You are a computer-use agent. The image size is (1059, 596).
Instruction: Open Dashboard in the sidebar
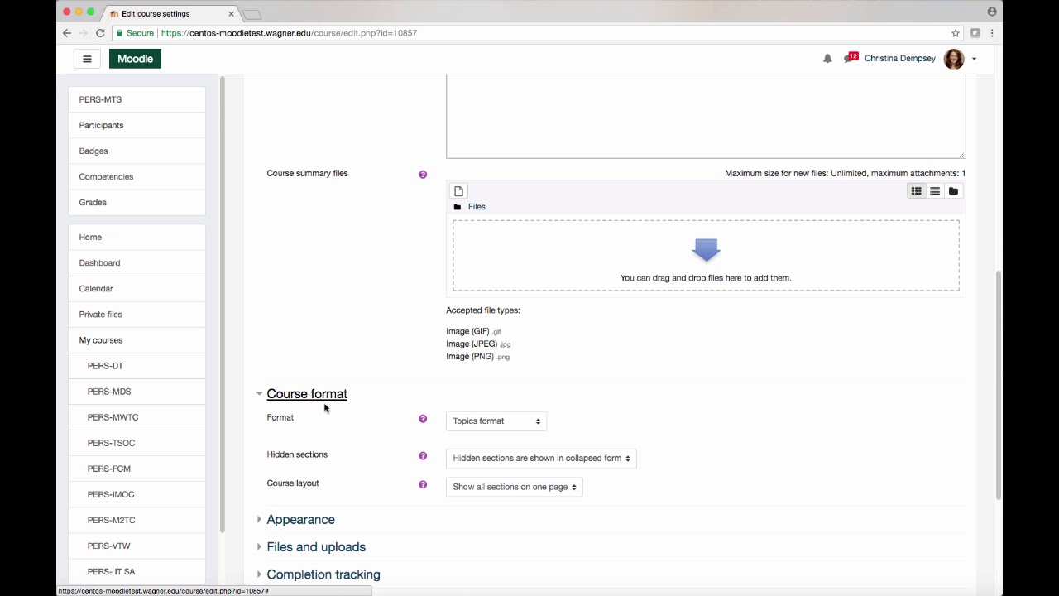pyautogui.click(x=137, y=262)
